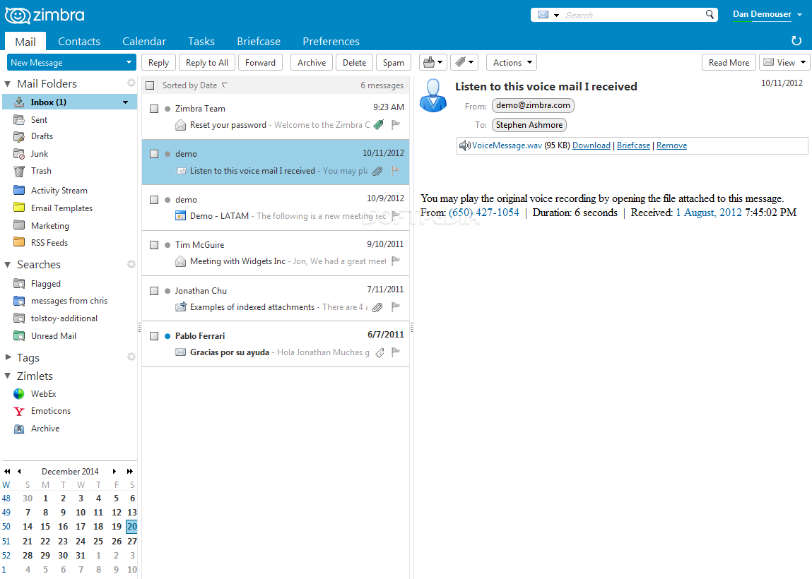Click the search magnifier icon
Screen dimensions: 812x579
click(710, 15)
